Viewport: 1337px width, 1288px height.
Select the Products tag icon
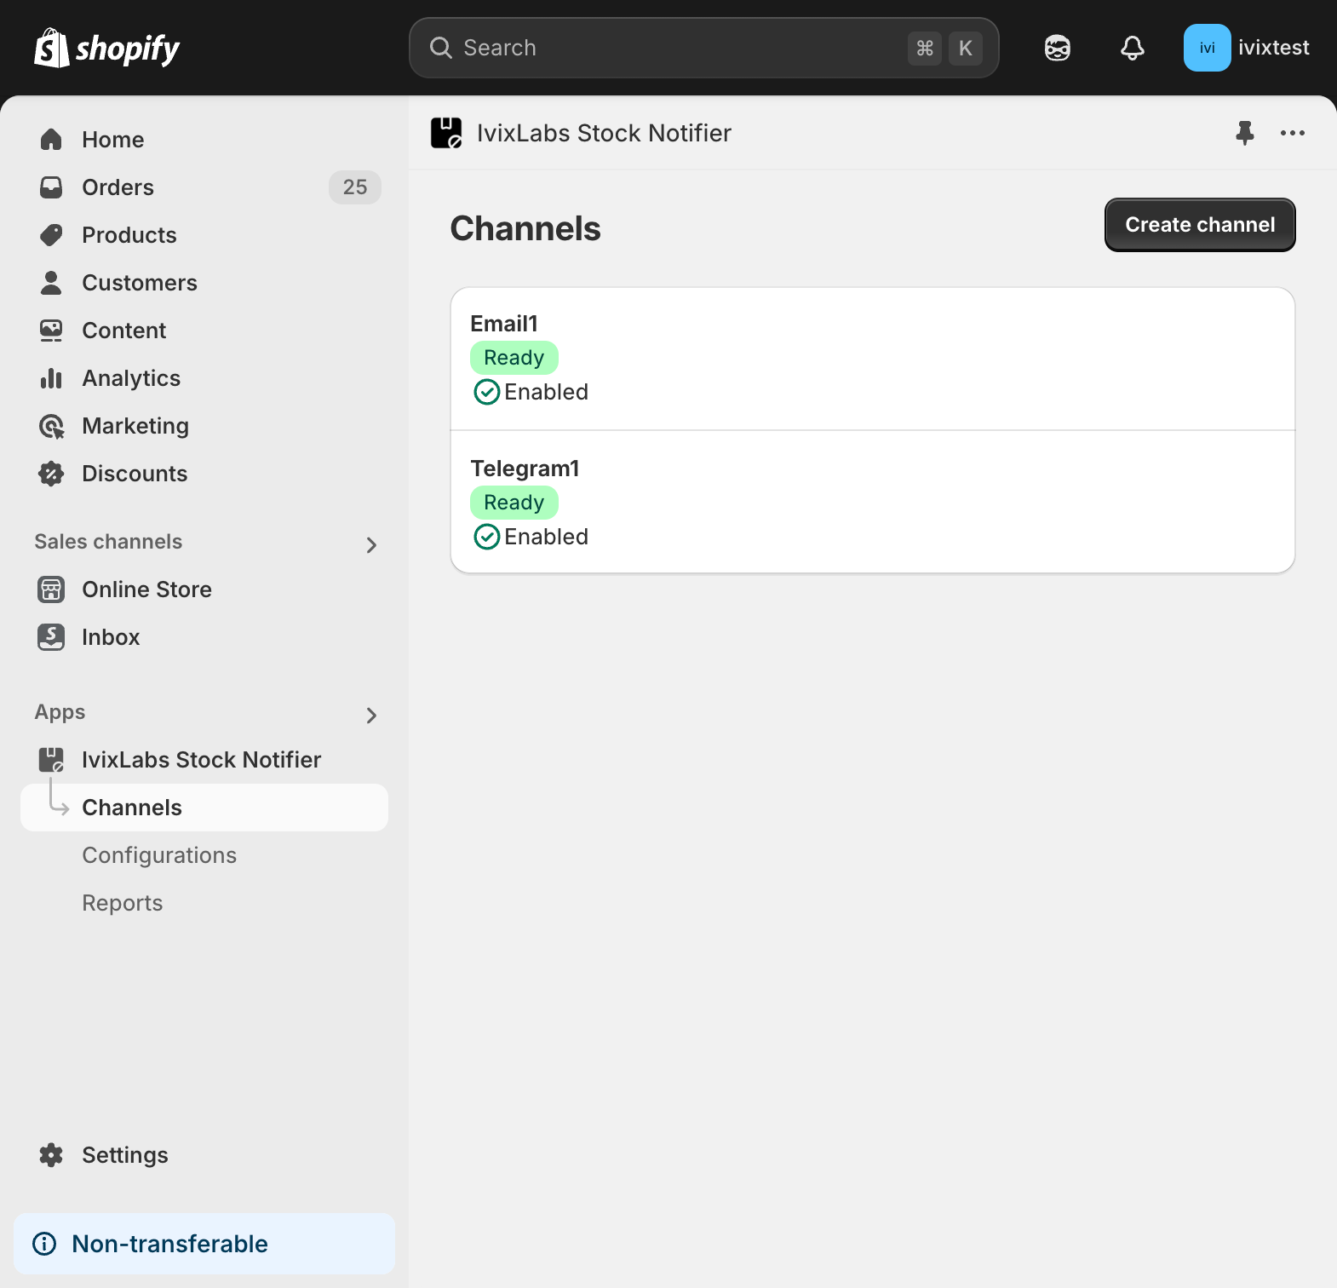tap(51, 235)
